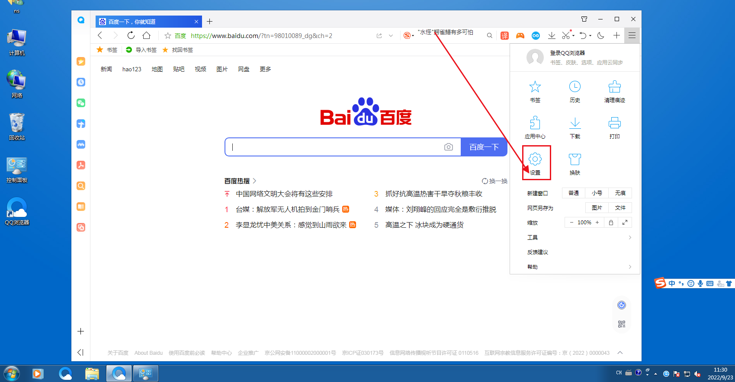This screenshot has height=382, width=735.
Task: Click the browser forward arrow
Action: [x=116, y=35]
